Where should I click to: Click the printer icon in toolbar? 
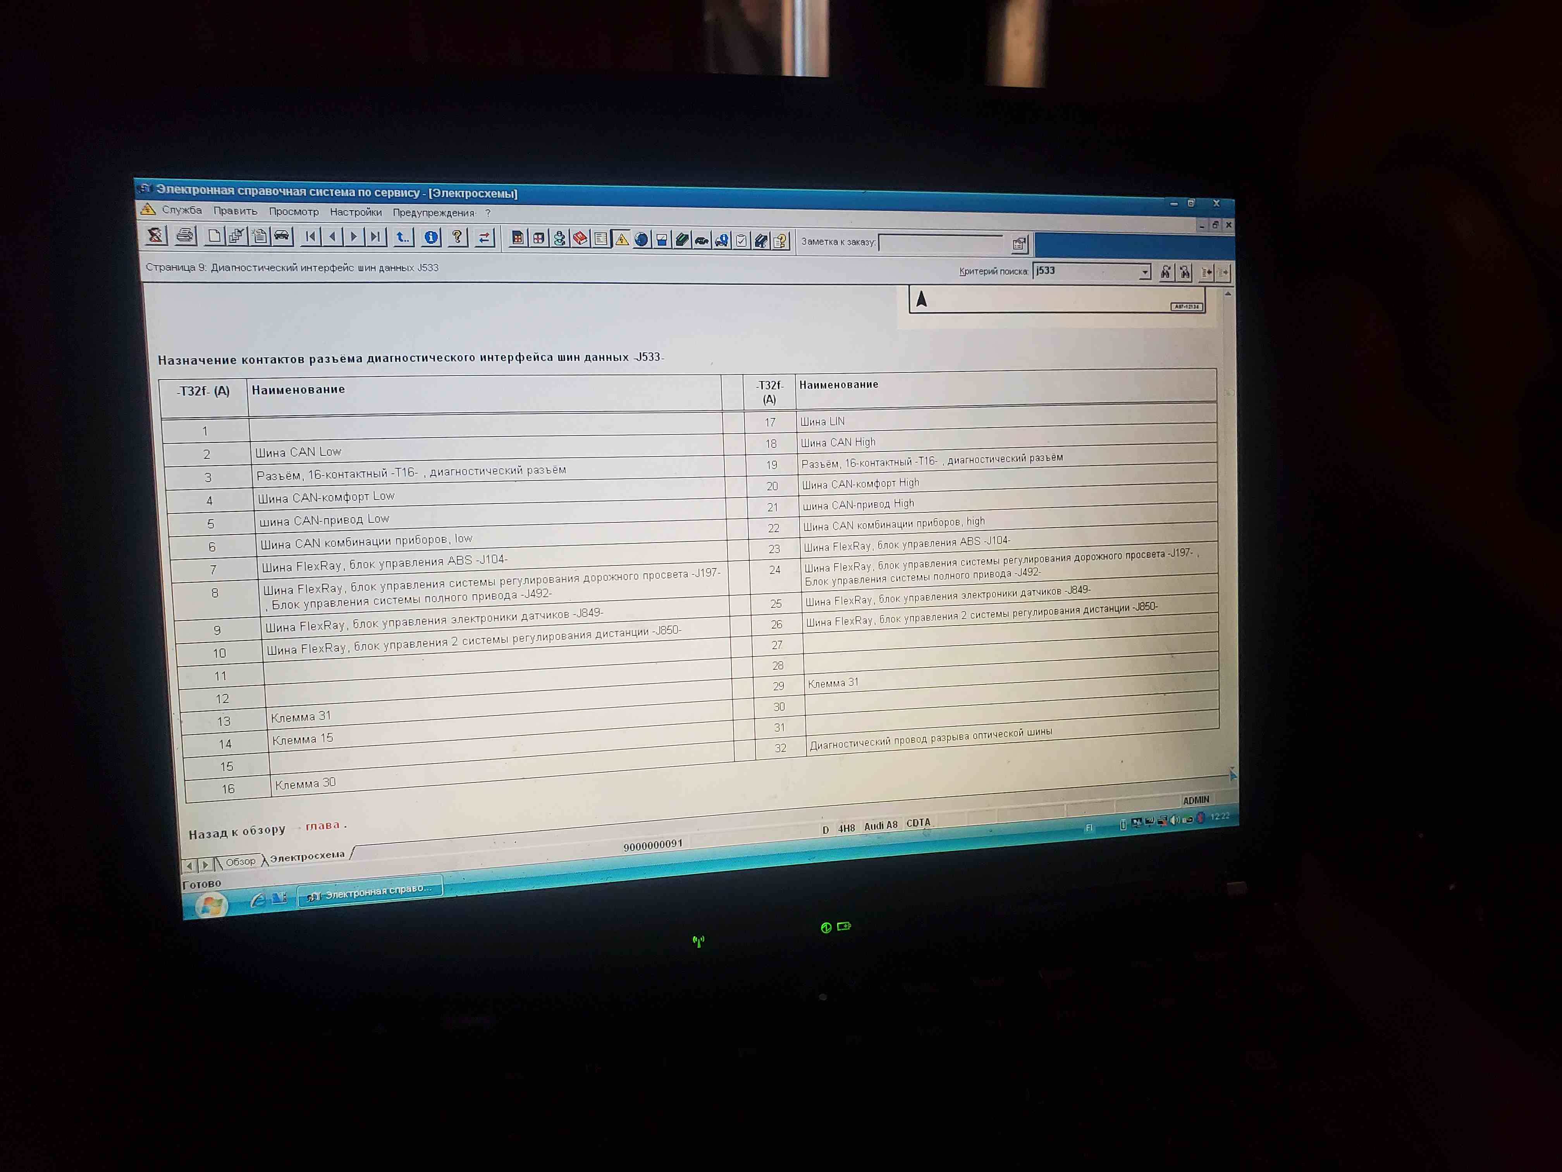pyautogui.click(x=185, y=234)
